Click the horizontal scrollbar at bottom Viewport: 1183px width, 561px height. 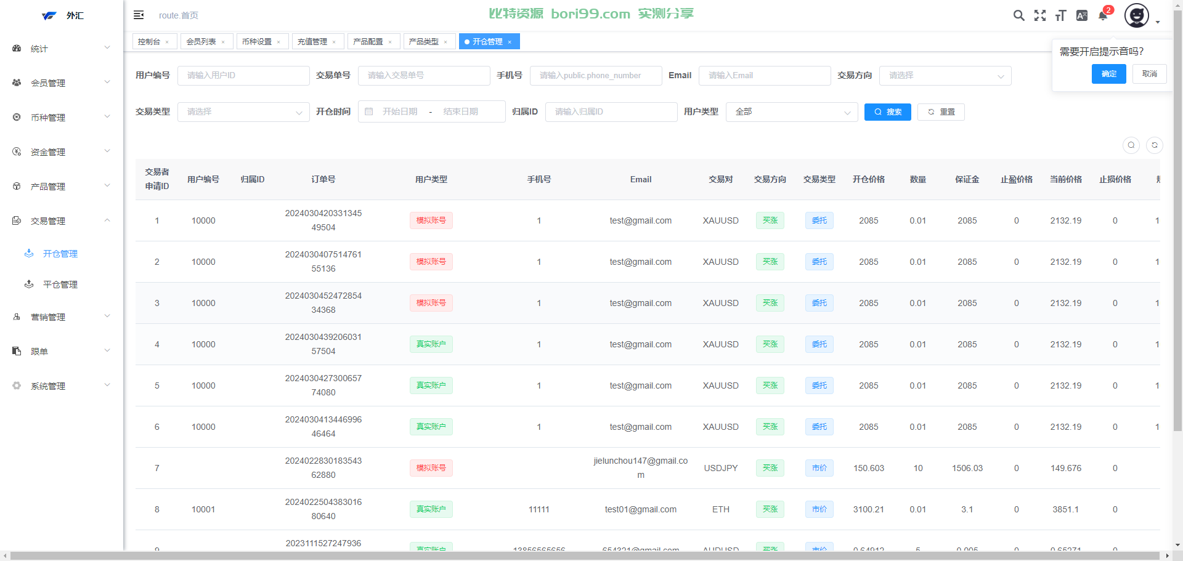(x=585, y=556)
